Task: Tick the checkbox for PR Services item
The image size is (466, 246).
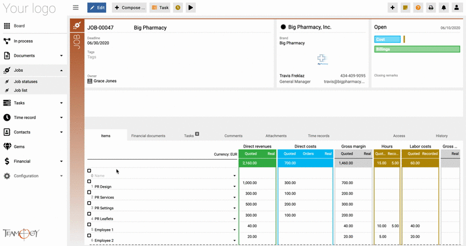Action: click(89, 192)
